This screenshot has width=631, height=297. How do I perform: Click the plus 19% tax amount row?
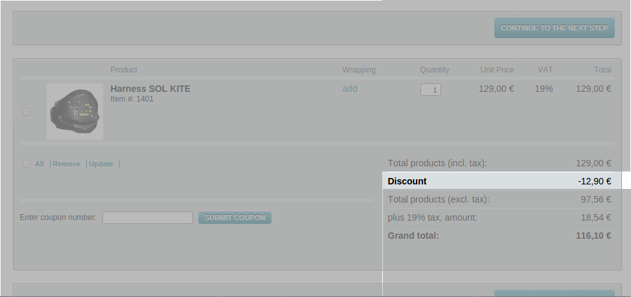tap(432, 217)
